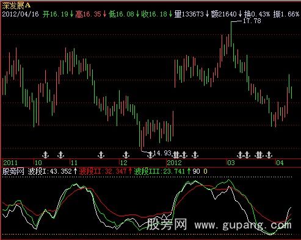Screen dimensions: 301x240
Task: Click the info marker above the '10' month label
Action: coord(45,155)
